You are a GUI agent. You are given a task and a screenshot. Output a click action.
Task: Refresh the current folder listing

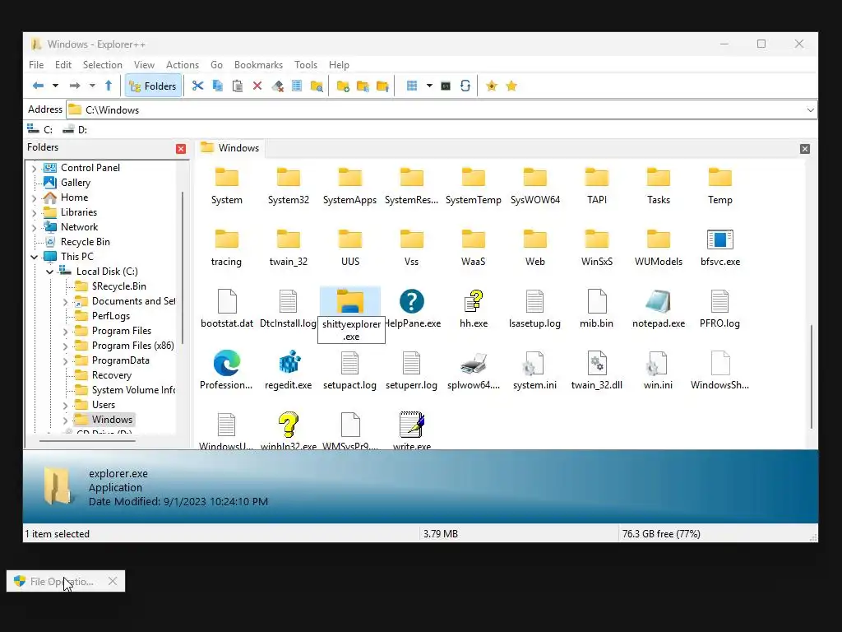465,86
